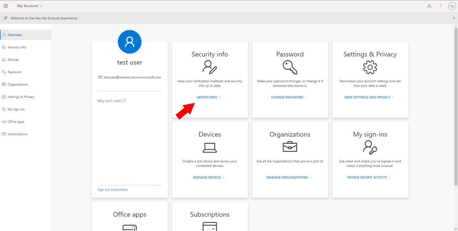Click the info icon beside Why can't I edit
The width and height of the screenshot is (458, 231).
coord(124,101)
